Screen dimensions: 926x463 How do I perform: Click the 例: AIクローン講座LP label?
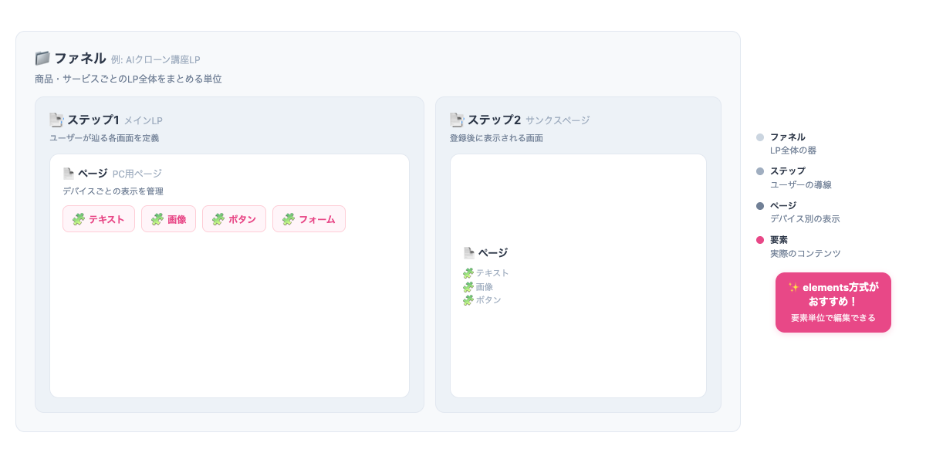tap(157, 57)
